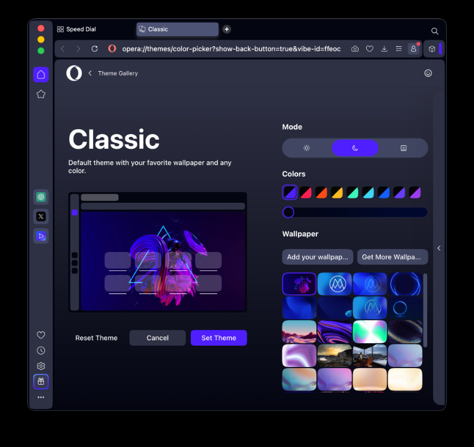Select the astronaut neon wallpaper thumbnail

(x=299, y=284)
